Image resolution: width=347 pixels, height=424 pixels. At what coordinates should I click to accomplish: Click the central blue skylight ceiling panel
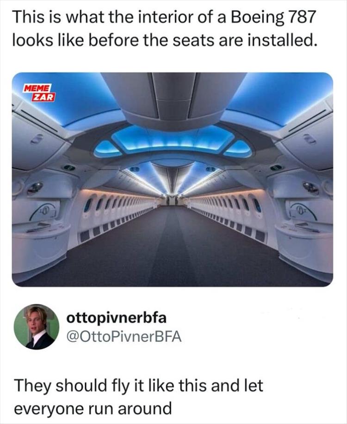point(173,140)
